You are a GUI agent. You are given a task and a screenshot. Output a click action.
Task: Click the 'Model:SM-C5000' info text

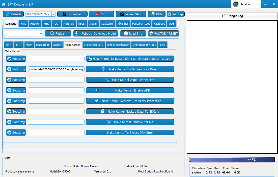(60, 171)
